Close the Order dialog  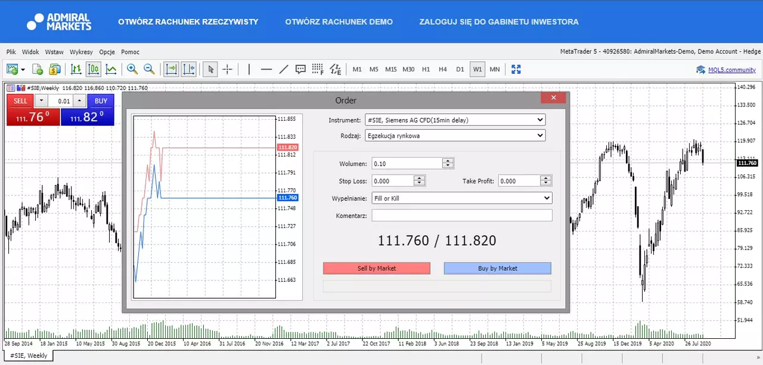point(554,98)
